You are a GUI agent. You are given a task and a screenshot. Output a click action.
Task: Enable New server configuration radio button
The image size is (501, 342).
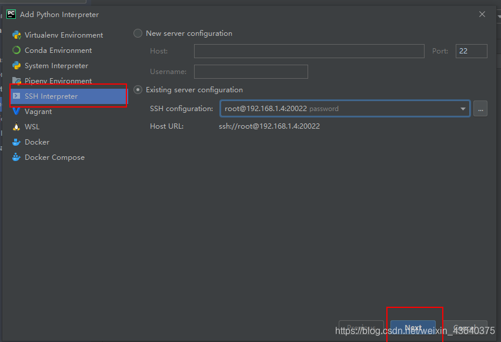tap(138, 33)
